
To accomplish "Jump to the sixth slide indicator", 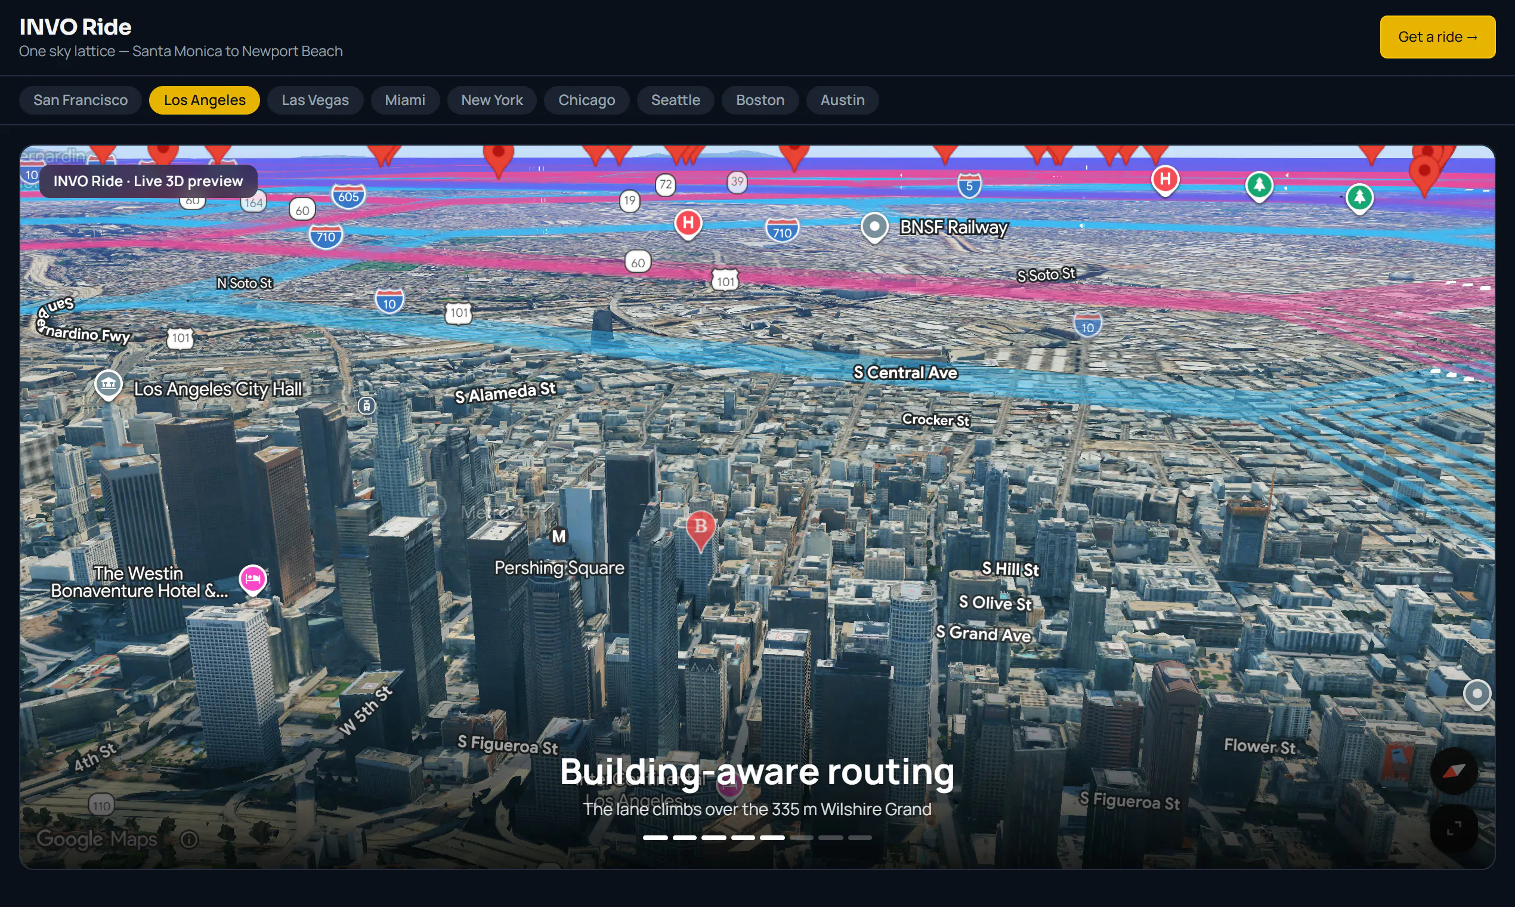I will [x=802, y=837].
